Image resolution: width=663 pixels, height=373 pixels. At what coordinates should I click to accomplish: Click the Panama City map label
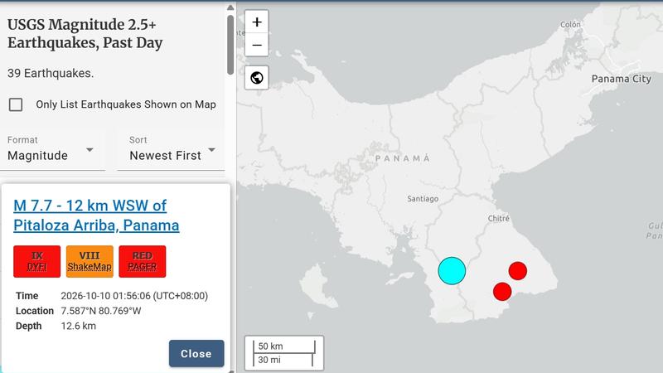(621, 79)
